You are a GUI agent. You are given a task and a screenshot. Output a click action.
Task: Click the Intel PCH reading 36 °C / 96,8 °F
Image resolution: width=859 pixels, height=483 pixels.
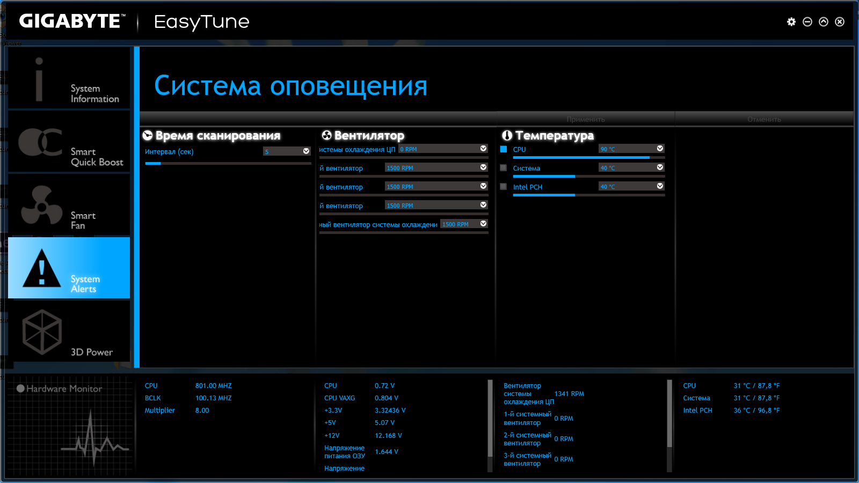point(757,411)
